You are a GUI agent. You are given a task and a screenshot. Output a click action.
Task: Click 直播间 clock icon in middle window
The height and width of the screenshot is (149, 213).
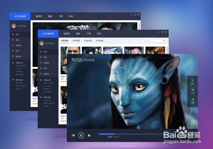click(x=41, y=74)
